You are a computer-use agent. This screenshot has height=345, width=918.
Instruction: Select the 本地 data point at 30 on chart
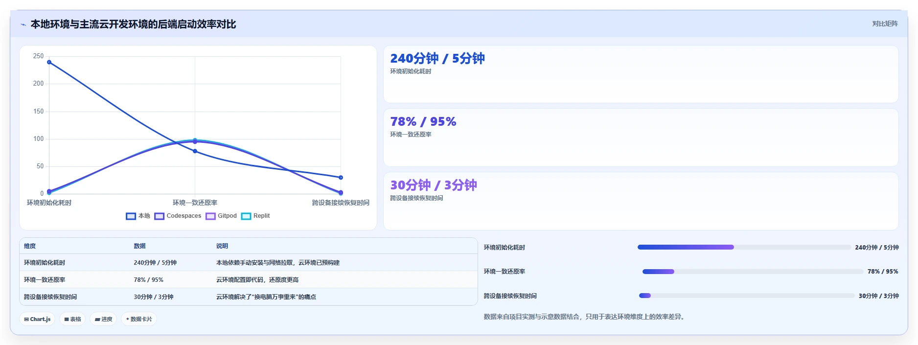pyautogui.click(x=341, y=178)
